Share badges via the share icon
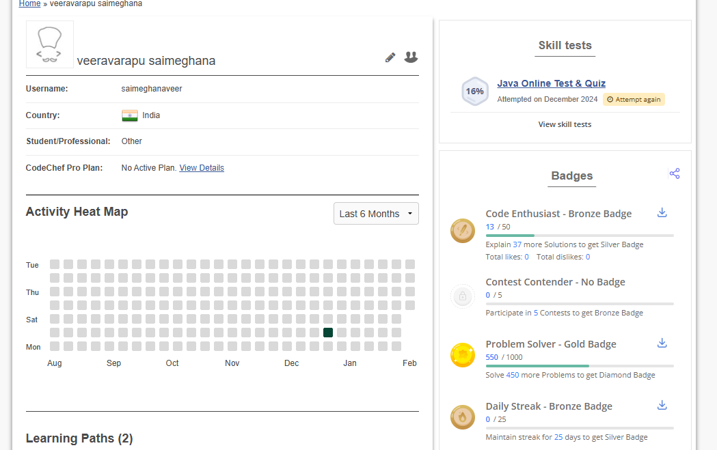This screenshot has height=450, width=717. point(675,173)
